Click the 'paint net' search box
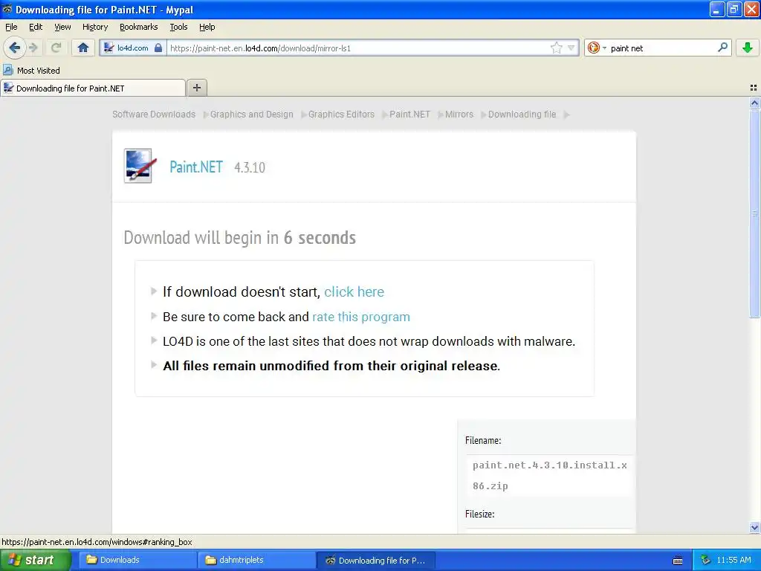 pos(662,48)
